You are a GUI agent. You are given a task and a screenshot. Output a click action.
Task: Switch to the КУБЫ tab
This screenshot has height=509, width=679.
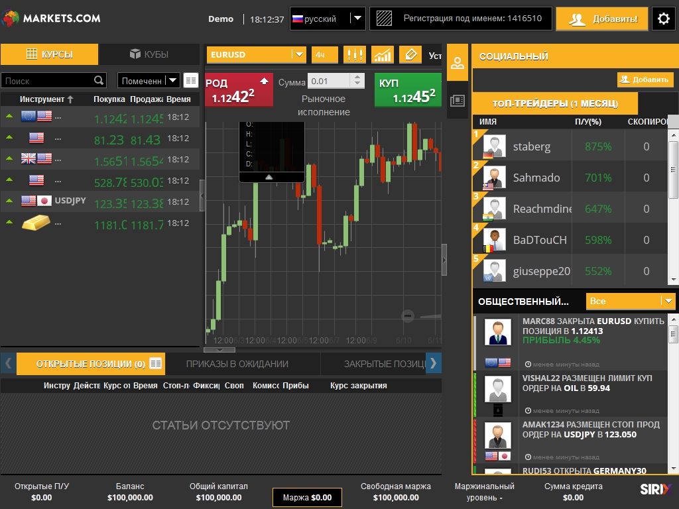tap(149, 54)
